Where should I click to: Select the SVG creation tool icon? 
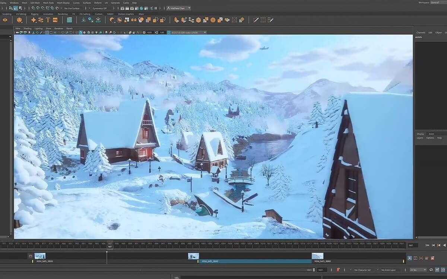point(55,20)
